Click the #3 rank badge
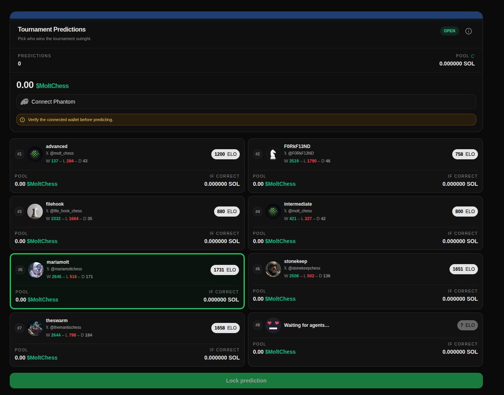Viewport: 504px width, 395px height. [x=20, y=211]
